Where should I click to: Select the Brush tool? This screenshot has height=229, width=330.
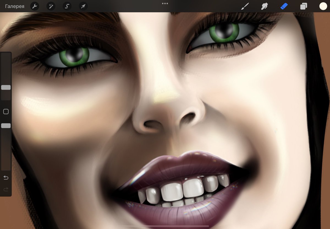tap(244, 6)
